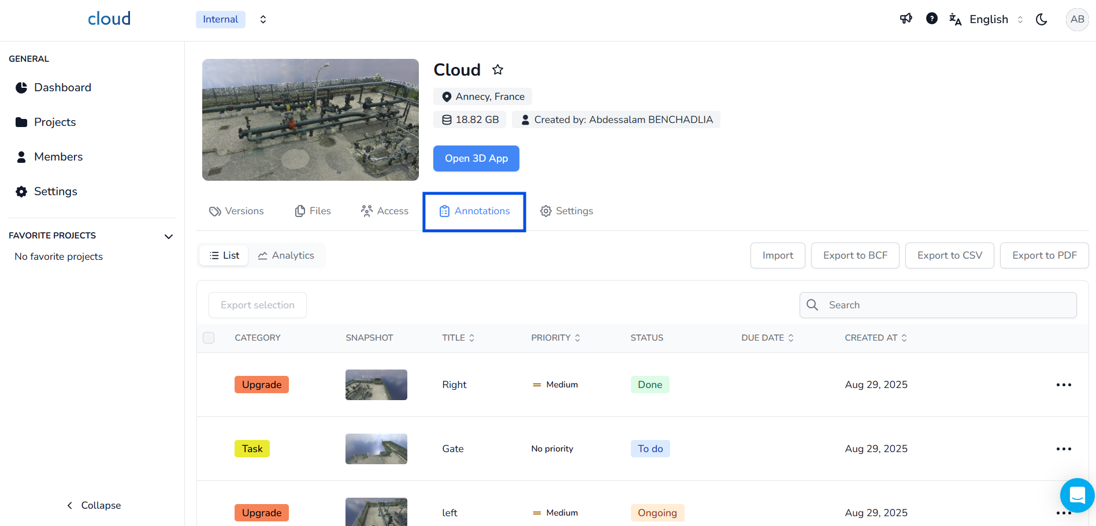Open the Files tab

[313, 211]
